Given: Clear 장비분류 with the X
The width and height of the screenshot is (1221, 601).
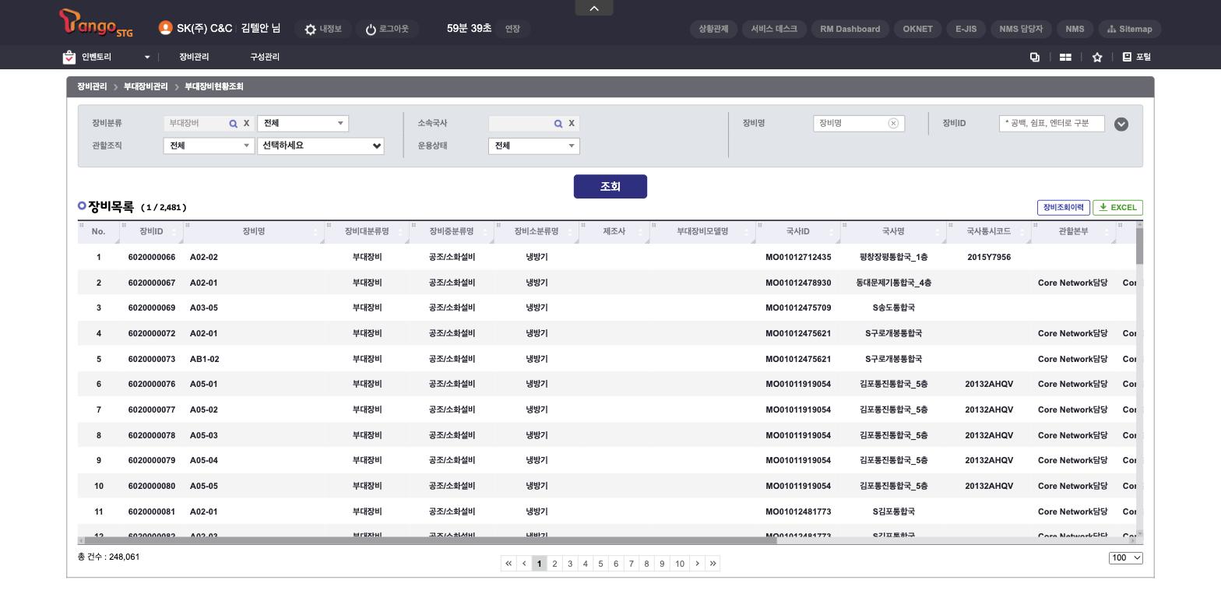Looking at the screenshot, I should point(246,123).
